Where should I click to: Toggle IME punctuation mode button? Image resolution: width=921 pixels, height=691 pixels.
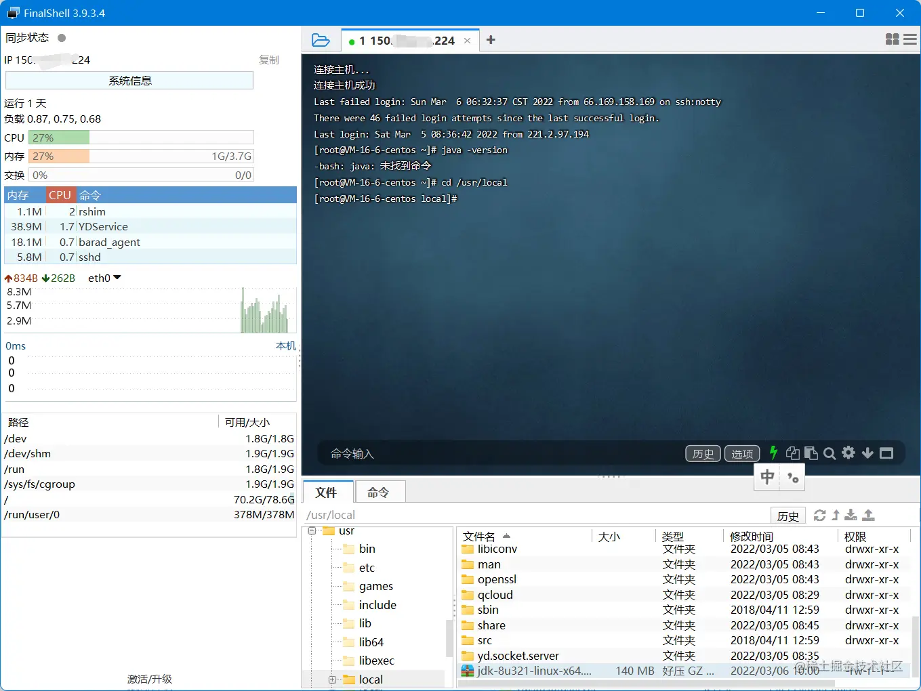(793, 478)
